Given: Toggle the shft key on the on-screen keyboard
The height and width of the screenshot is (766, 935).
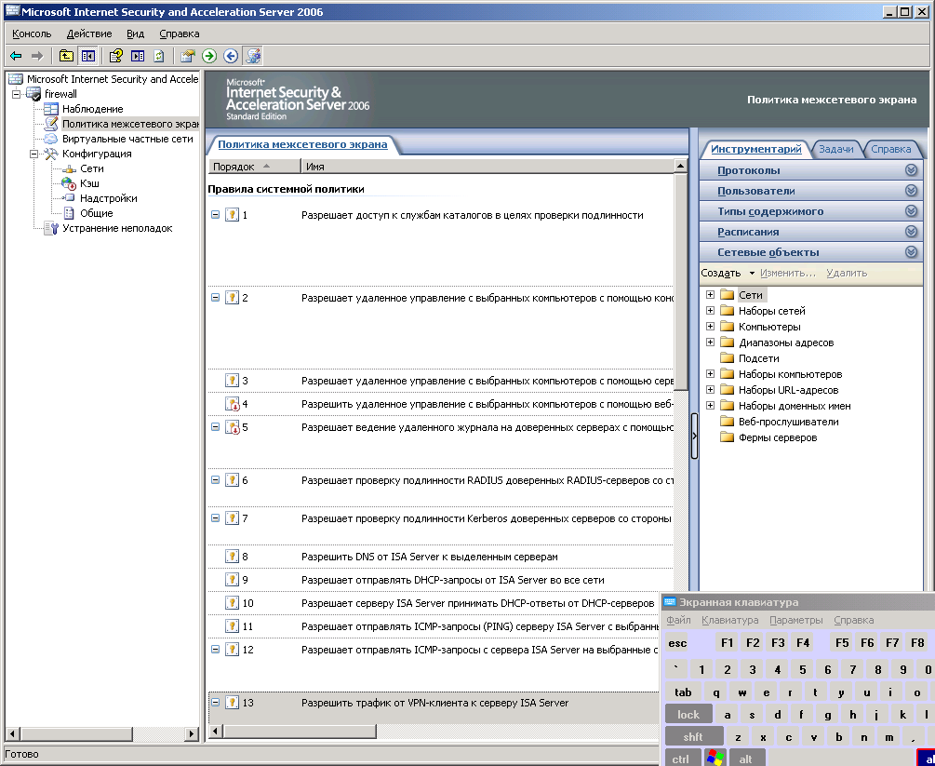Looking at the screenshot, I should click(693, 736).
